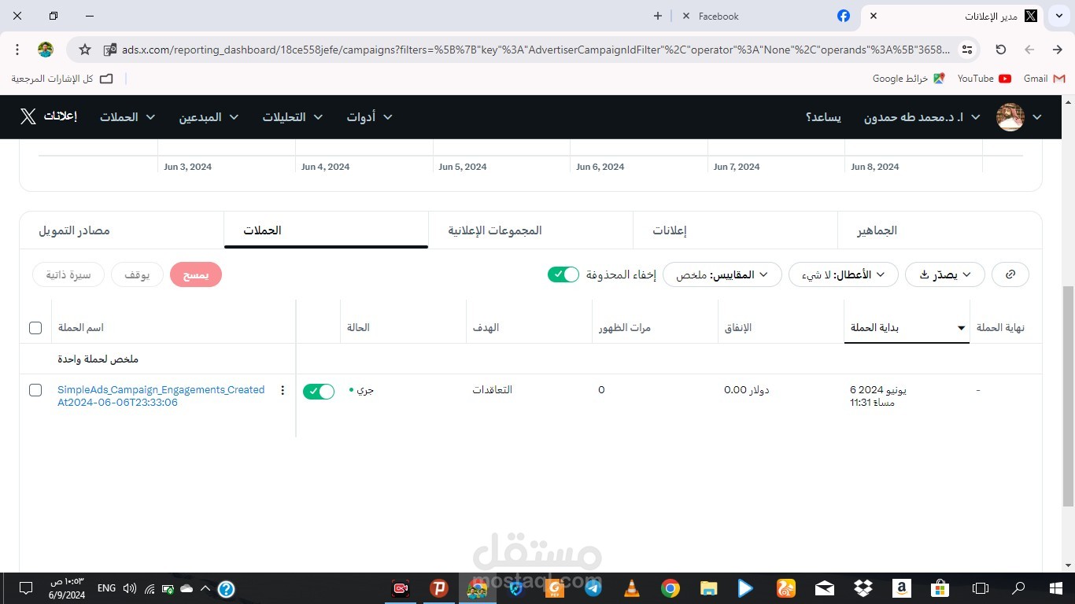Open the YouTube bookmark

tap(984, 79)
